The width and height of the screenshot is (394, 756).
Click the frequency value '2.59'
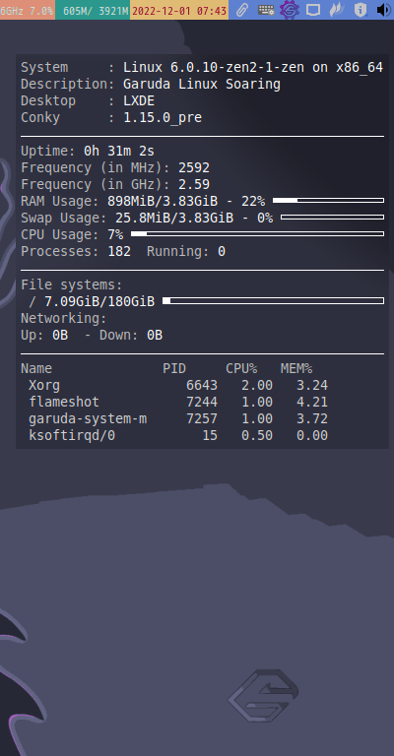[194, 185]
